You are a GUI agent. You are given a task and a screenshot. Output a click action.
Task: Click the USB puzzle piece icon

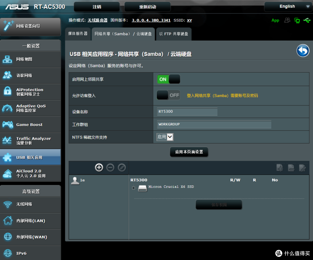coord(7,157)
